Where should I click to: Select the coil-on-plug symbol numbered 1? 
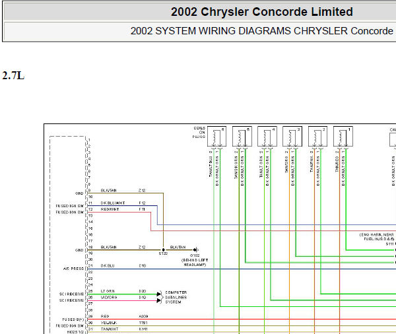(x=343, y=137)
